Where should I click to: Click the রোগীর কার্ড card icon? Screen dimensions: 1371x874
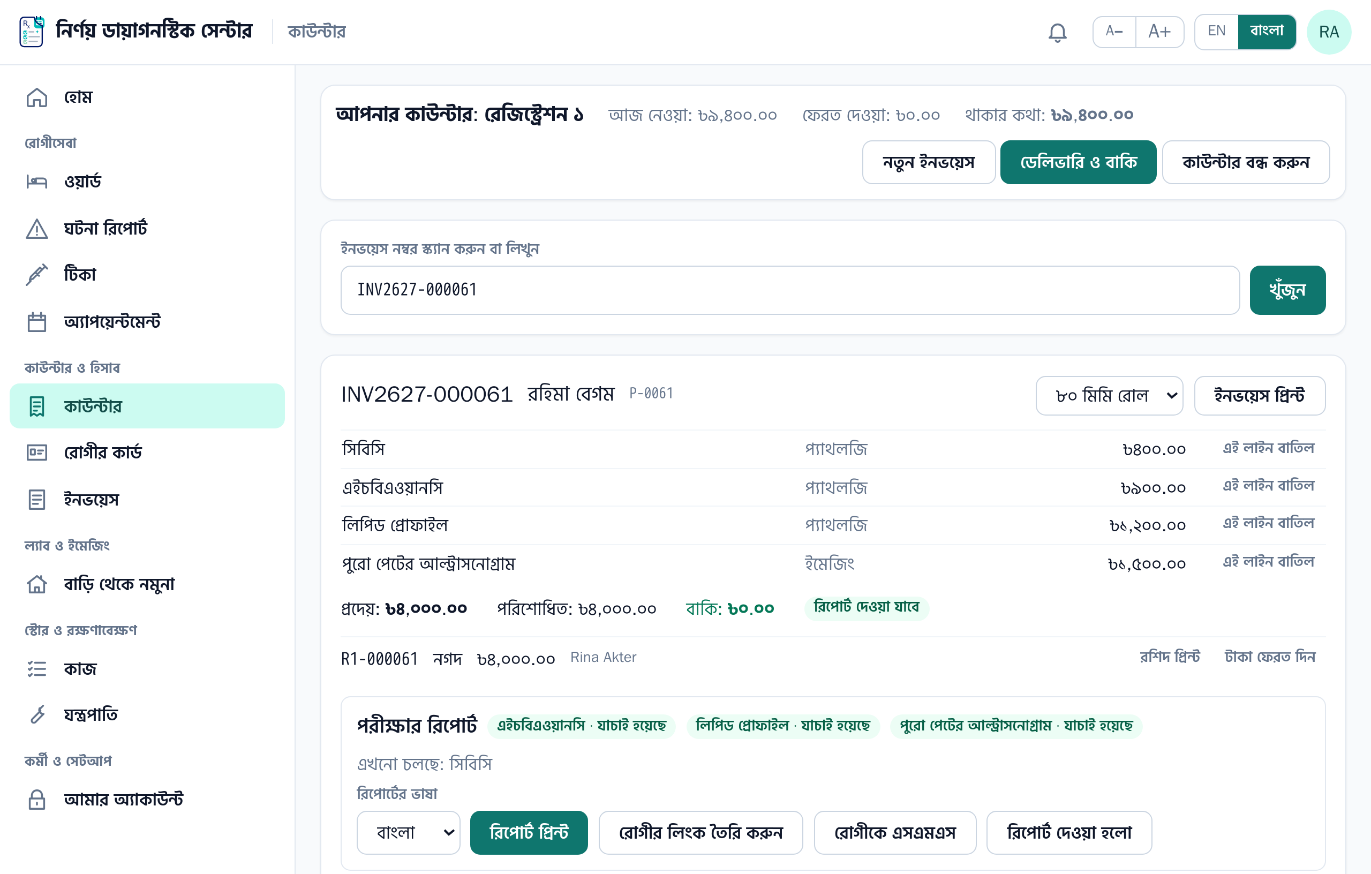point(37,453)
